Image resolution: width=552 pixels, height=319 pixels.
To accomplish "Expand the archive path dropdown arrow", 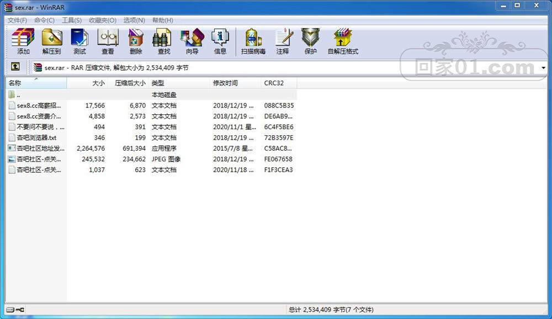I will pos(544,67).
